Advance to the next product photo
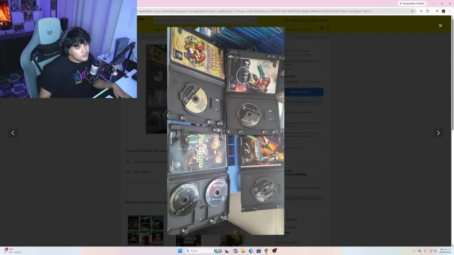 point(438,133)
